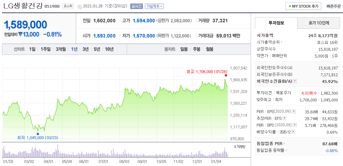Click target price 1,982,500

329,93
